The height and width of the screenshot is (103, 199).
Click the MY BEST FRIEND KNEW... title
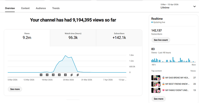177,84
